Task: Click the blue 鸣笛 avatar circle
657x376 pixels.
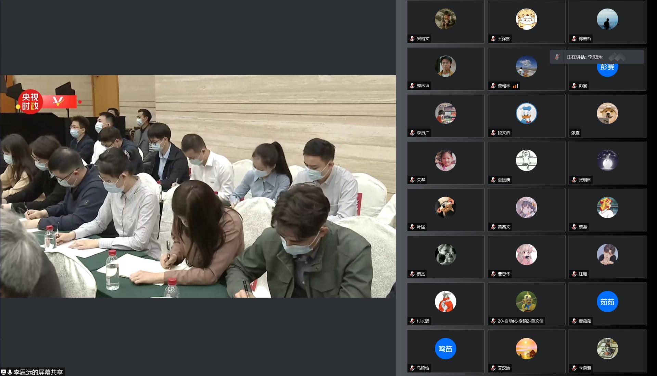Action: point(445,349)
